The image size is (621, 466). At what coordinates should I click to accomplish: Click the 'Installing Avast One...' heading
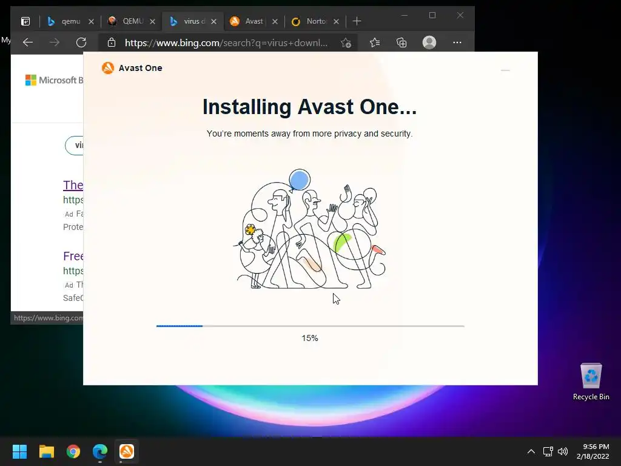coord(310,107)
